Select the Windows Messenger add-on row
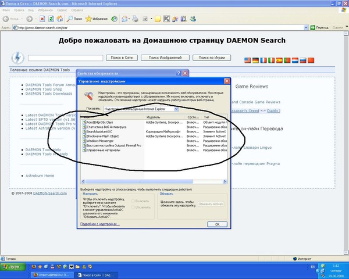This screenshot has height=279, width=349. tap(155, 141)
